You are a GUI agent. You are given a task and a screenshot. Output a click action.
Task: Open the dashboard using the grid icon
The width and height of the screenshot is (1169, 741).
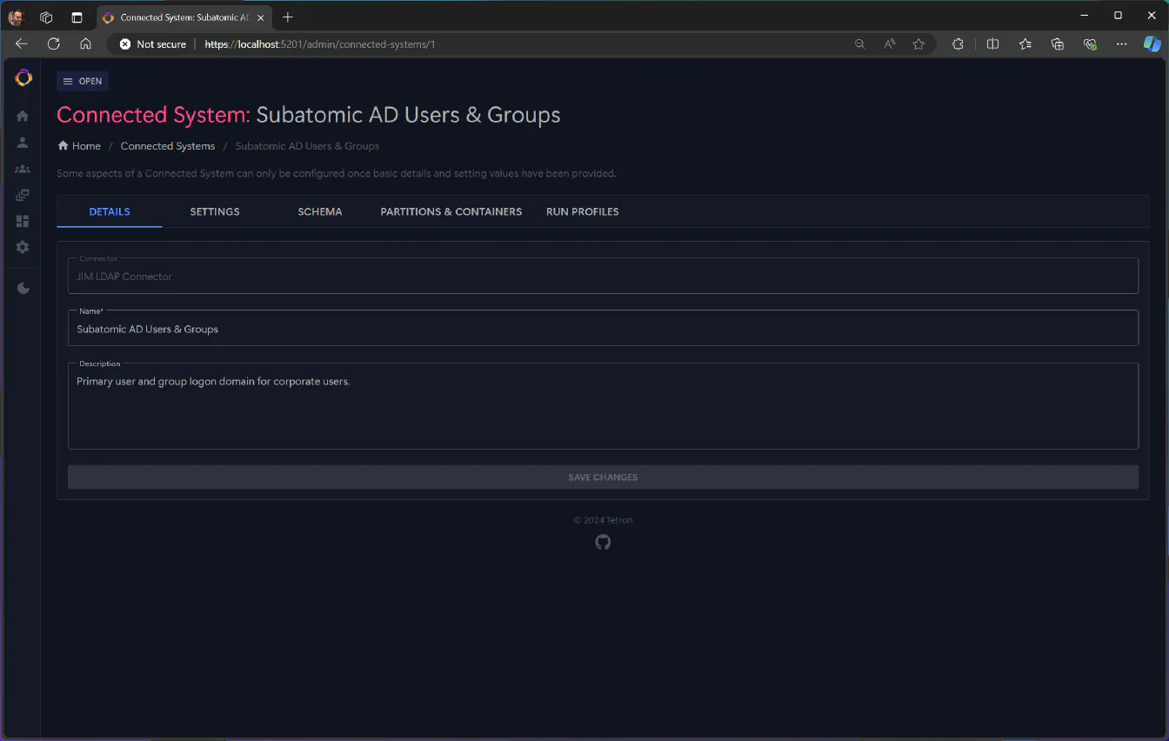(22, 221)
